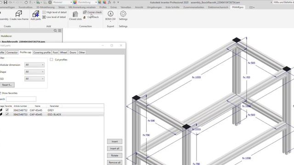Open the Skizze ribbon tab
The height and width of the screenshot is (165, 294).
tap(62, 7)
